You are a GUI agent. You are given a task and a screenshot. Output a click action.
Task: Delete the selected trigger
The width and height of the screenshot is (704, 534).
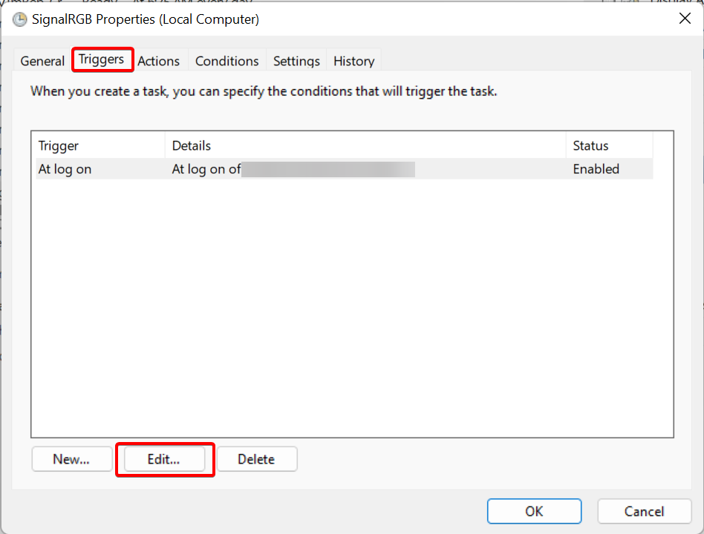(256, 459)
